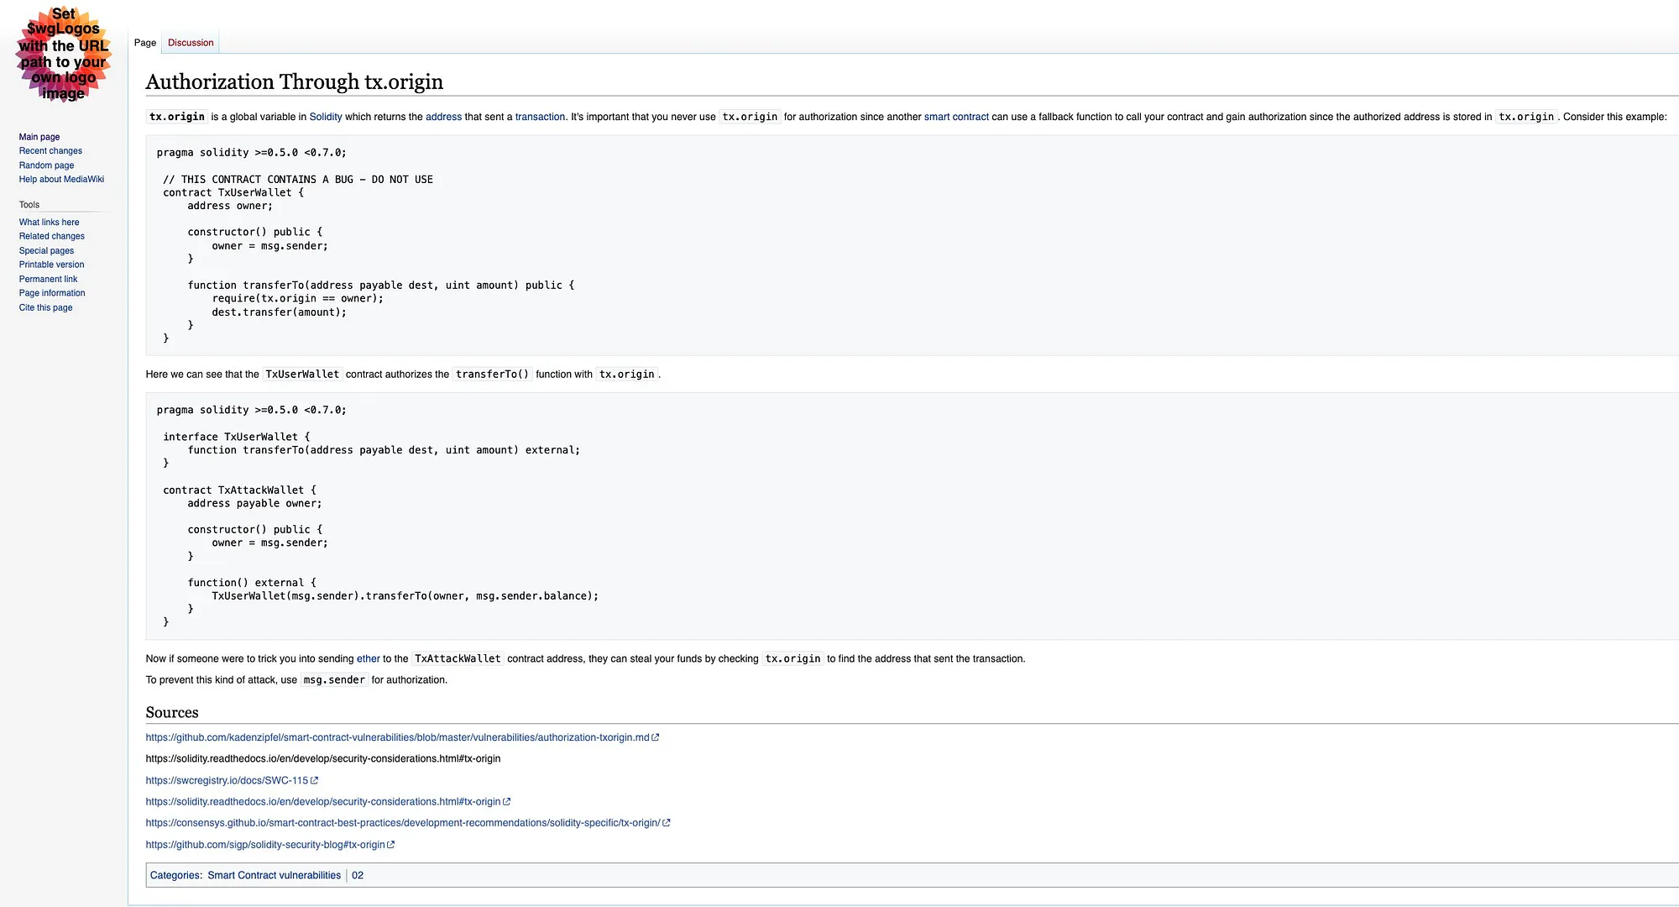
Task: Switch to the Discussion tab
Action: (191, 43)
